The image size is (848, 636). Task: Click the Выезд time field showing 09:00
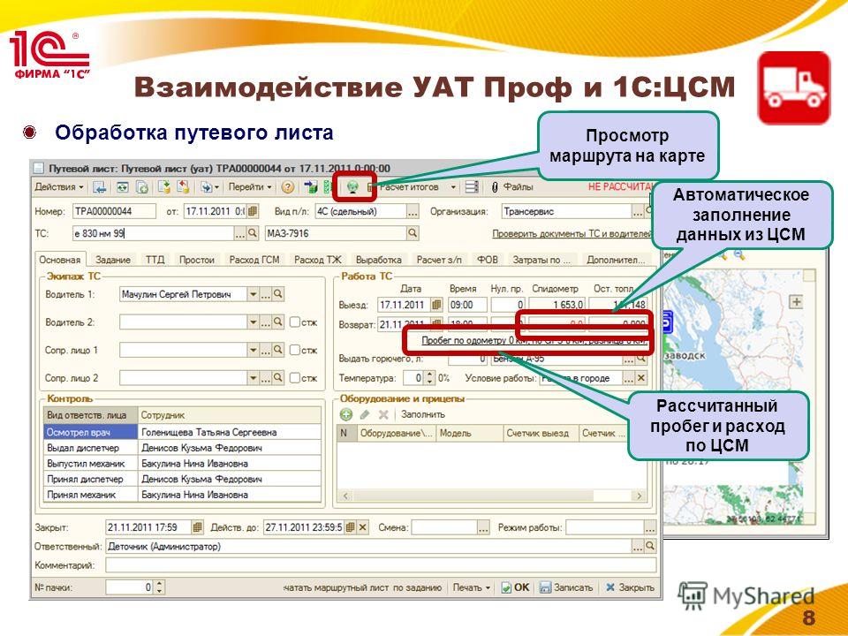[x=467, y=305]
